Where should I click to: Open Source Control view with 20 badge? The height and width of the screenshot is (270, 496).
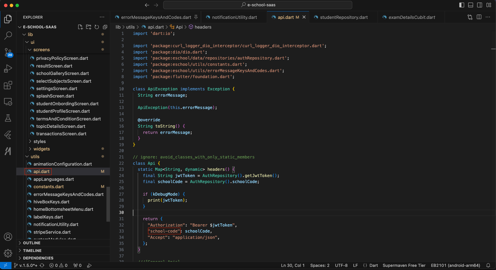click(x=8, y=52)
